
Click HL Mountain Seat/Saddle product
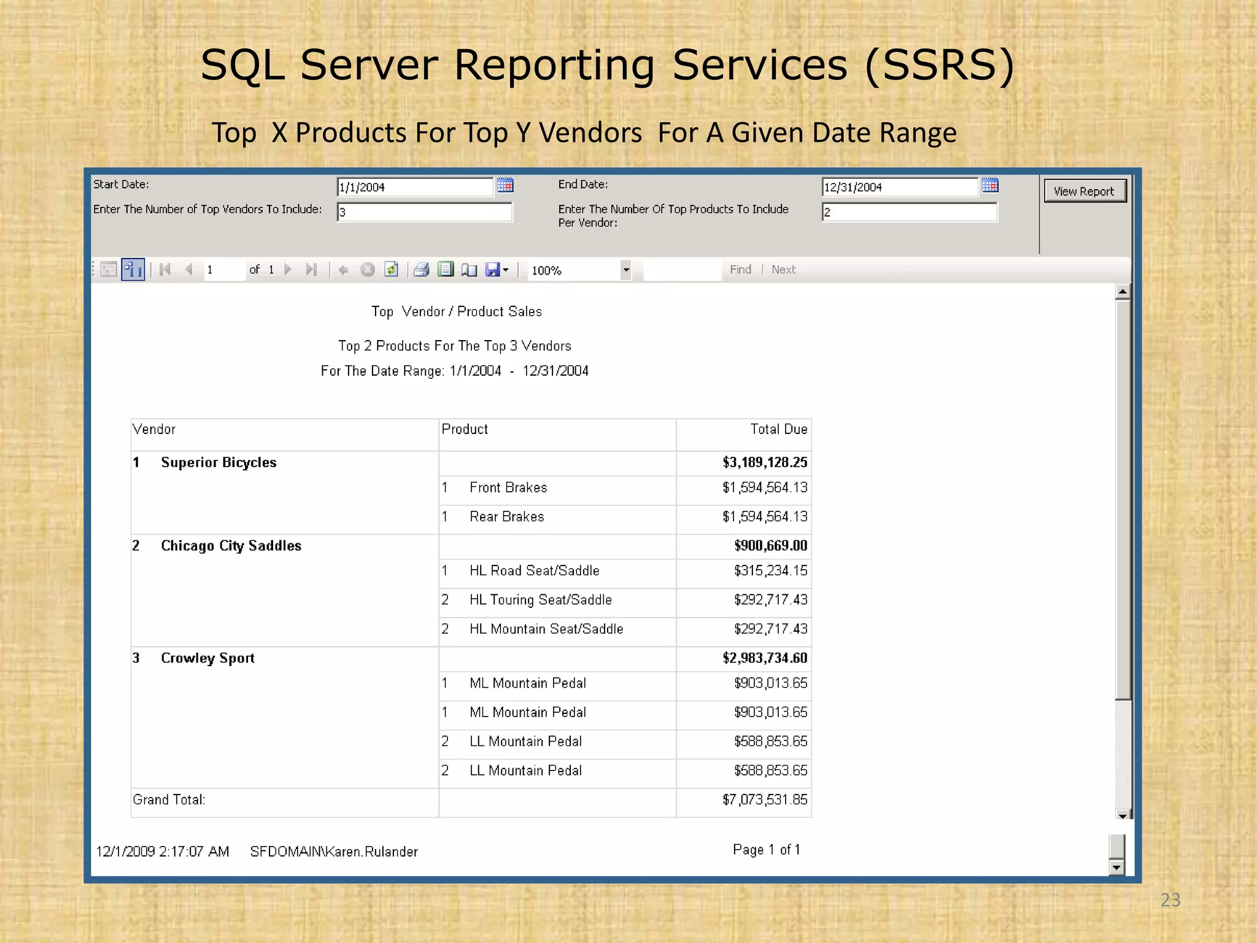tap(546, 629)
